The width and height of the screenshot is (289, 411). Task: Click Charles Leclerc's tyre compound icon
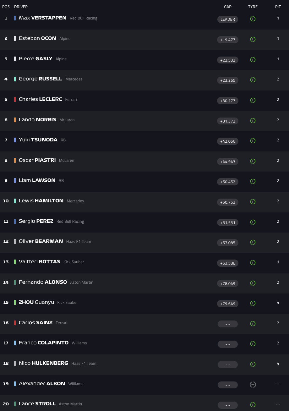(253, 100)
